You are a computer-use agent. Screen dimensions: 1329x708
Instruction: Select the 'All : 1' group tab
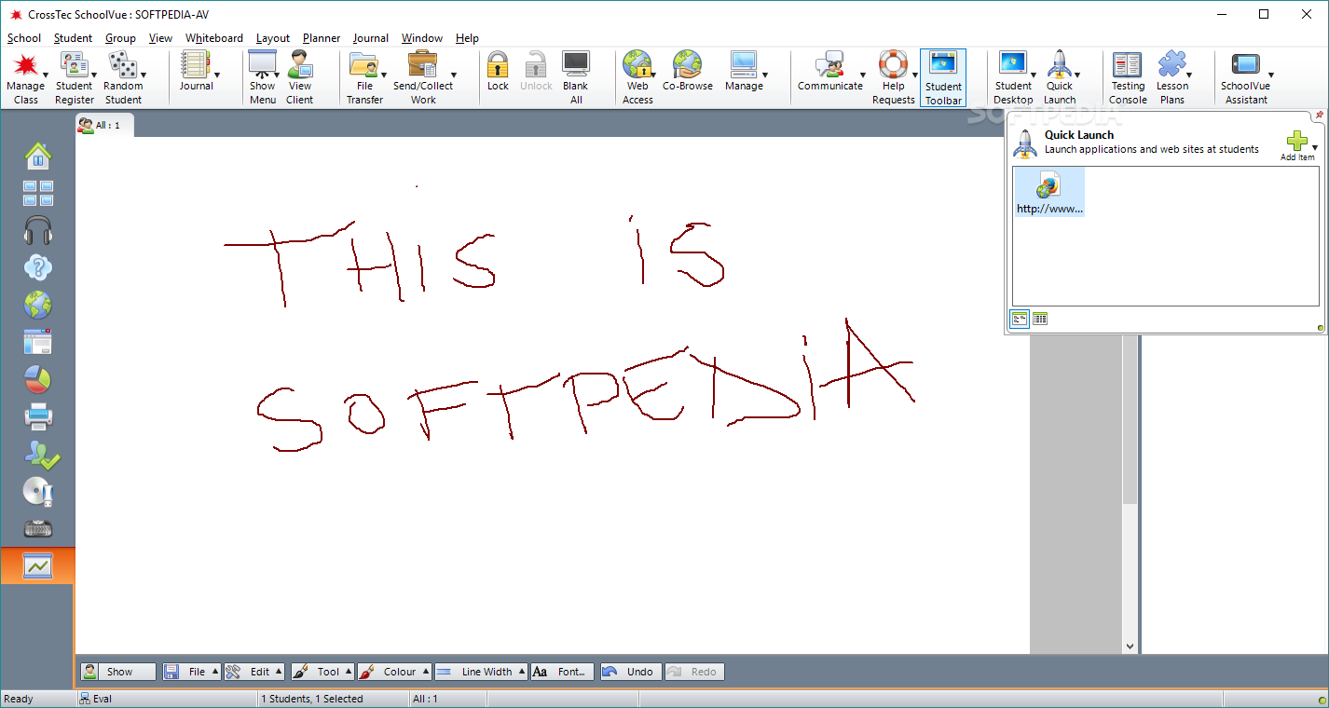pos(104,125)
